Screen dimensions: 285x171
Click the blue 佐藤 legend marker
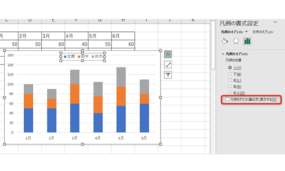[65, 57]
